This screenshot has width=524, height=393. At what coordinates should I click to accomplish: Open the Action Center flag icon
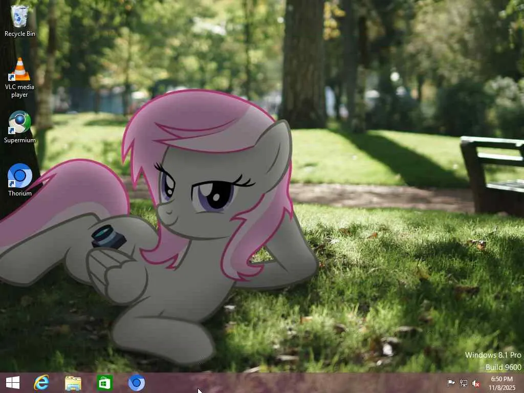451,383
